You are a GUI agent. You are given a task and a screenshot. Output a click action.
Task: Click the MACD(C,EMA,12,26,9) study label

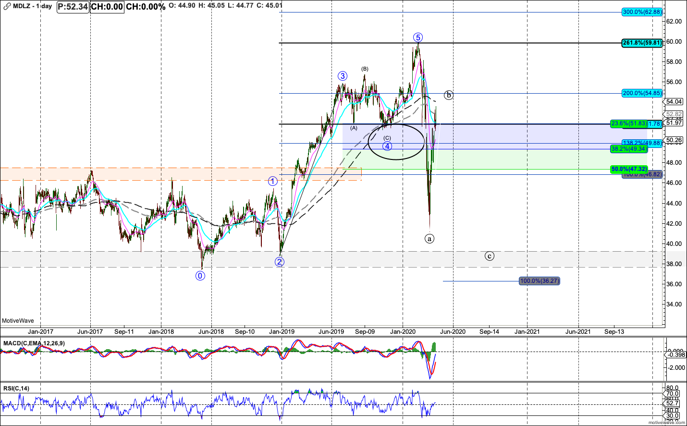click(34, 343)
